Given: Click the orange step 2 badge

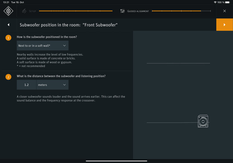Looking at the screenshot, I should click(x=8, y=77).
